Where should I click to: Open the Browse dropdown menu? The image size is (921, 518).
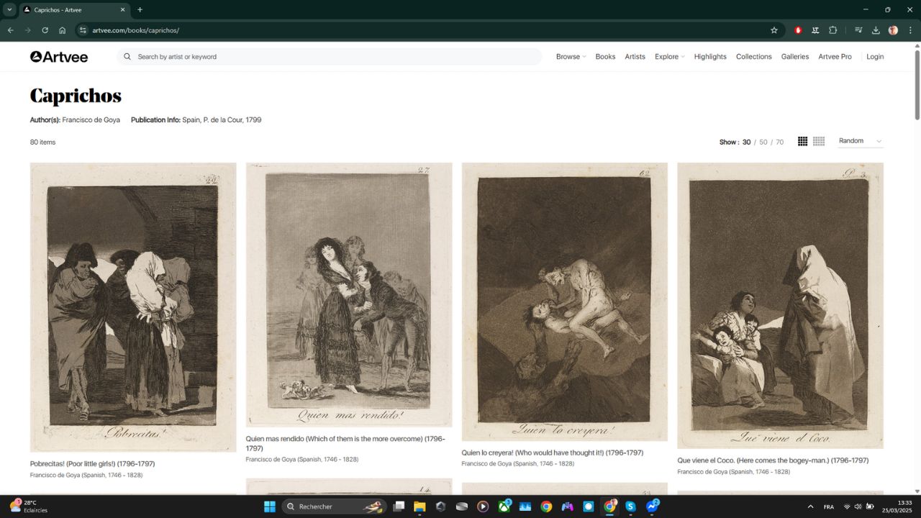point(570,56)
